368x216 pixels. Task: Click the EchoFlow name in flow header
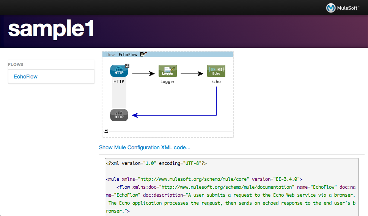coord(128,55)
